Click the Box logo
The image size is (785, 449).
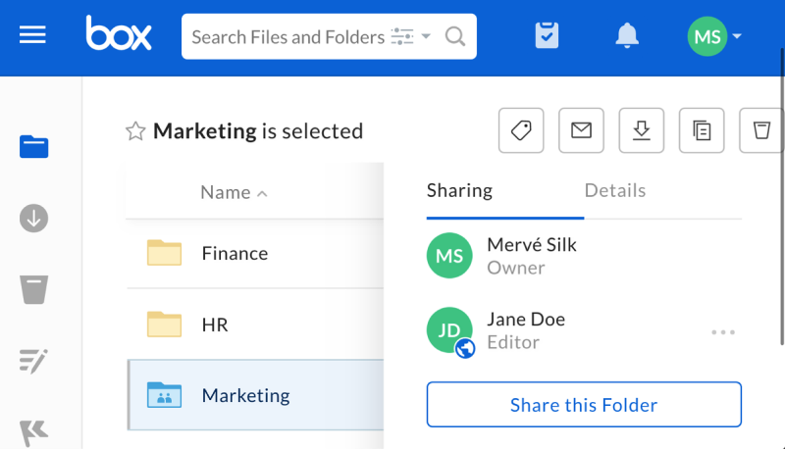[118, 34]
